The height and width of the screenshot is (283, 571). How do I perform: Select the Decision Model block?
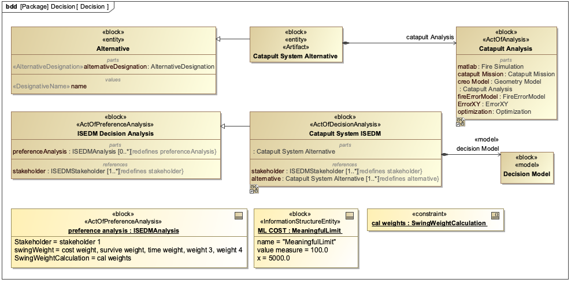point(526,174)
